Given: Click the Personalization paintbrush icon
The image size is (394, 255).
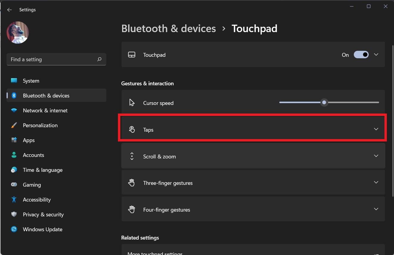Looking at the screenshot, I should (14, 125).
